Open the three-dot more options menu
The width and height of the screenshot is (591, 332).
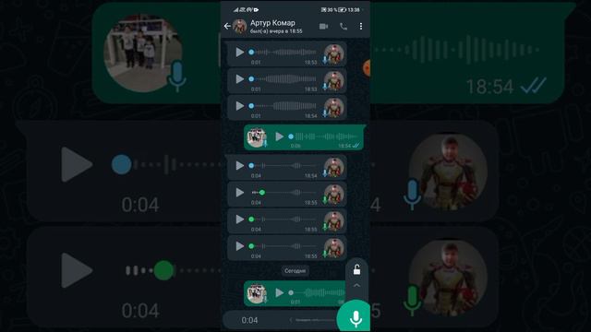click(x=361, y=26)
